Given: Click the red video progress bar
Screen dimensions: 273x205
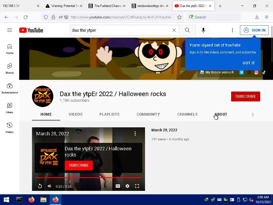Looking at the screenshot, I should [x=89, y=178].
